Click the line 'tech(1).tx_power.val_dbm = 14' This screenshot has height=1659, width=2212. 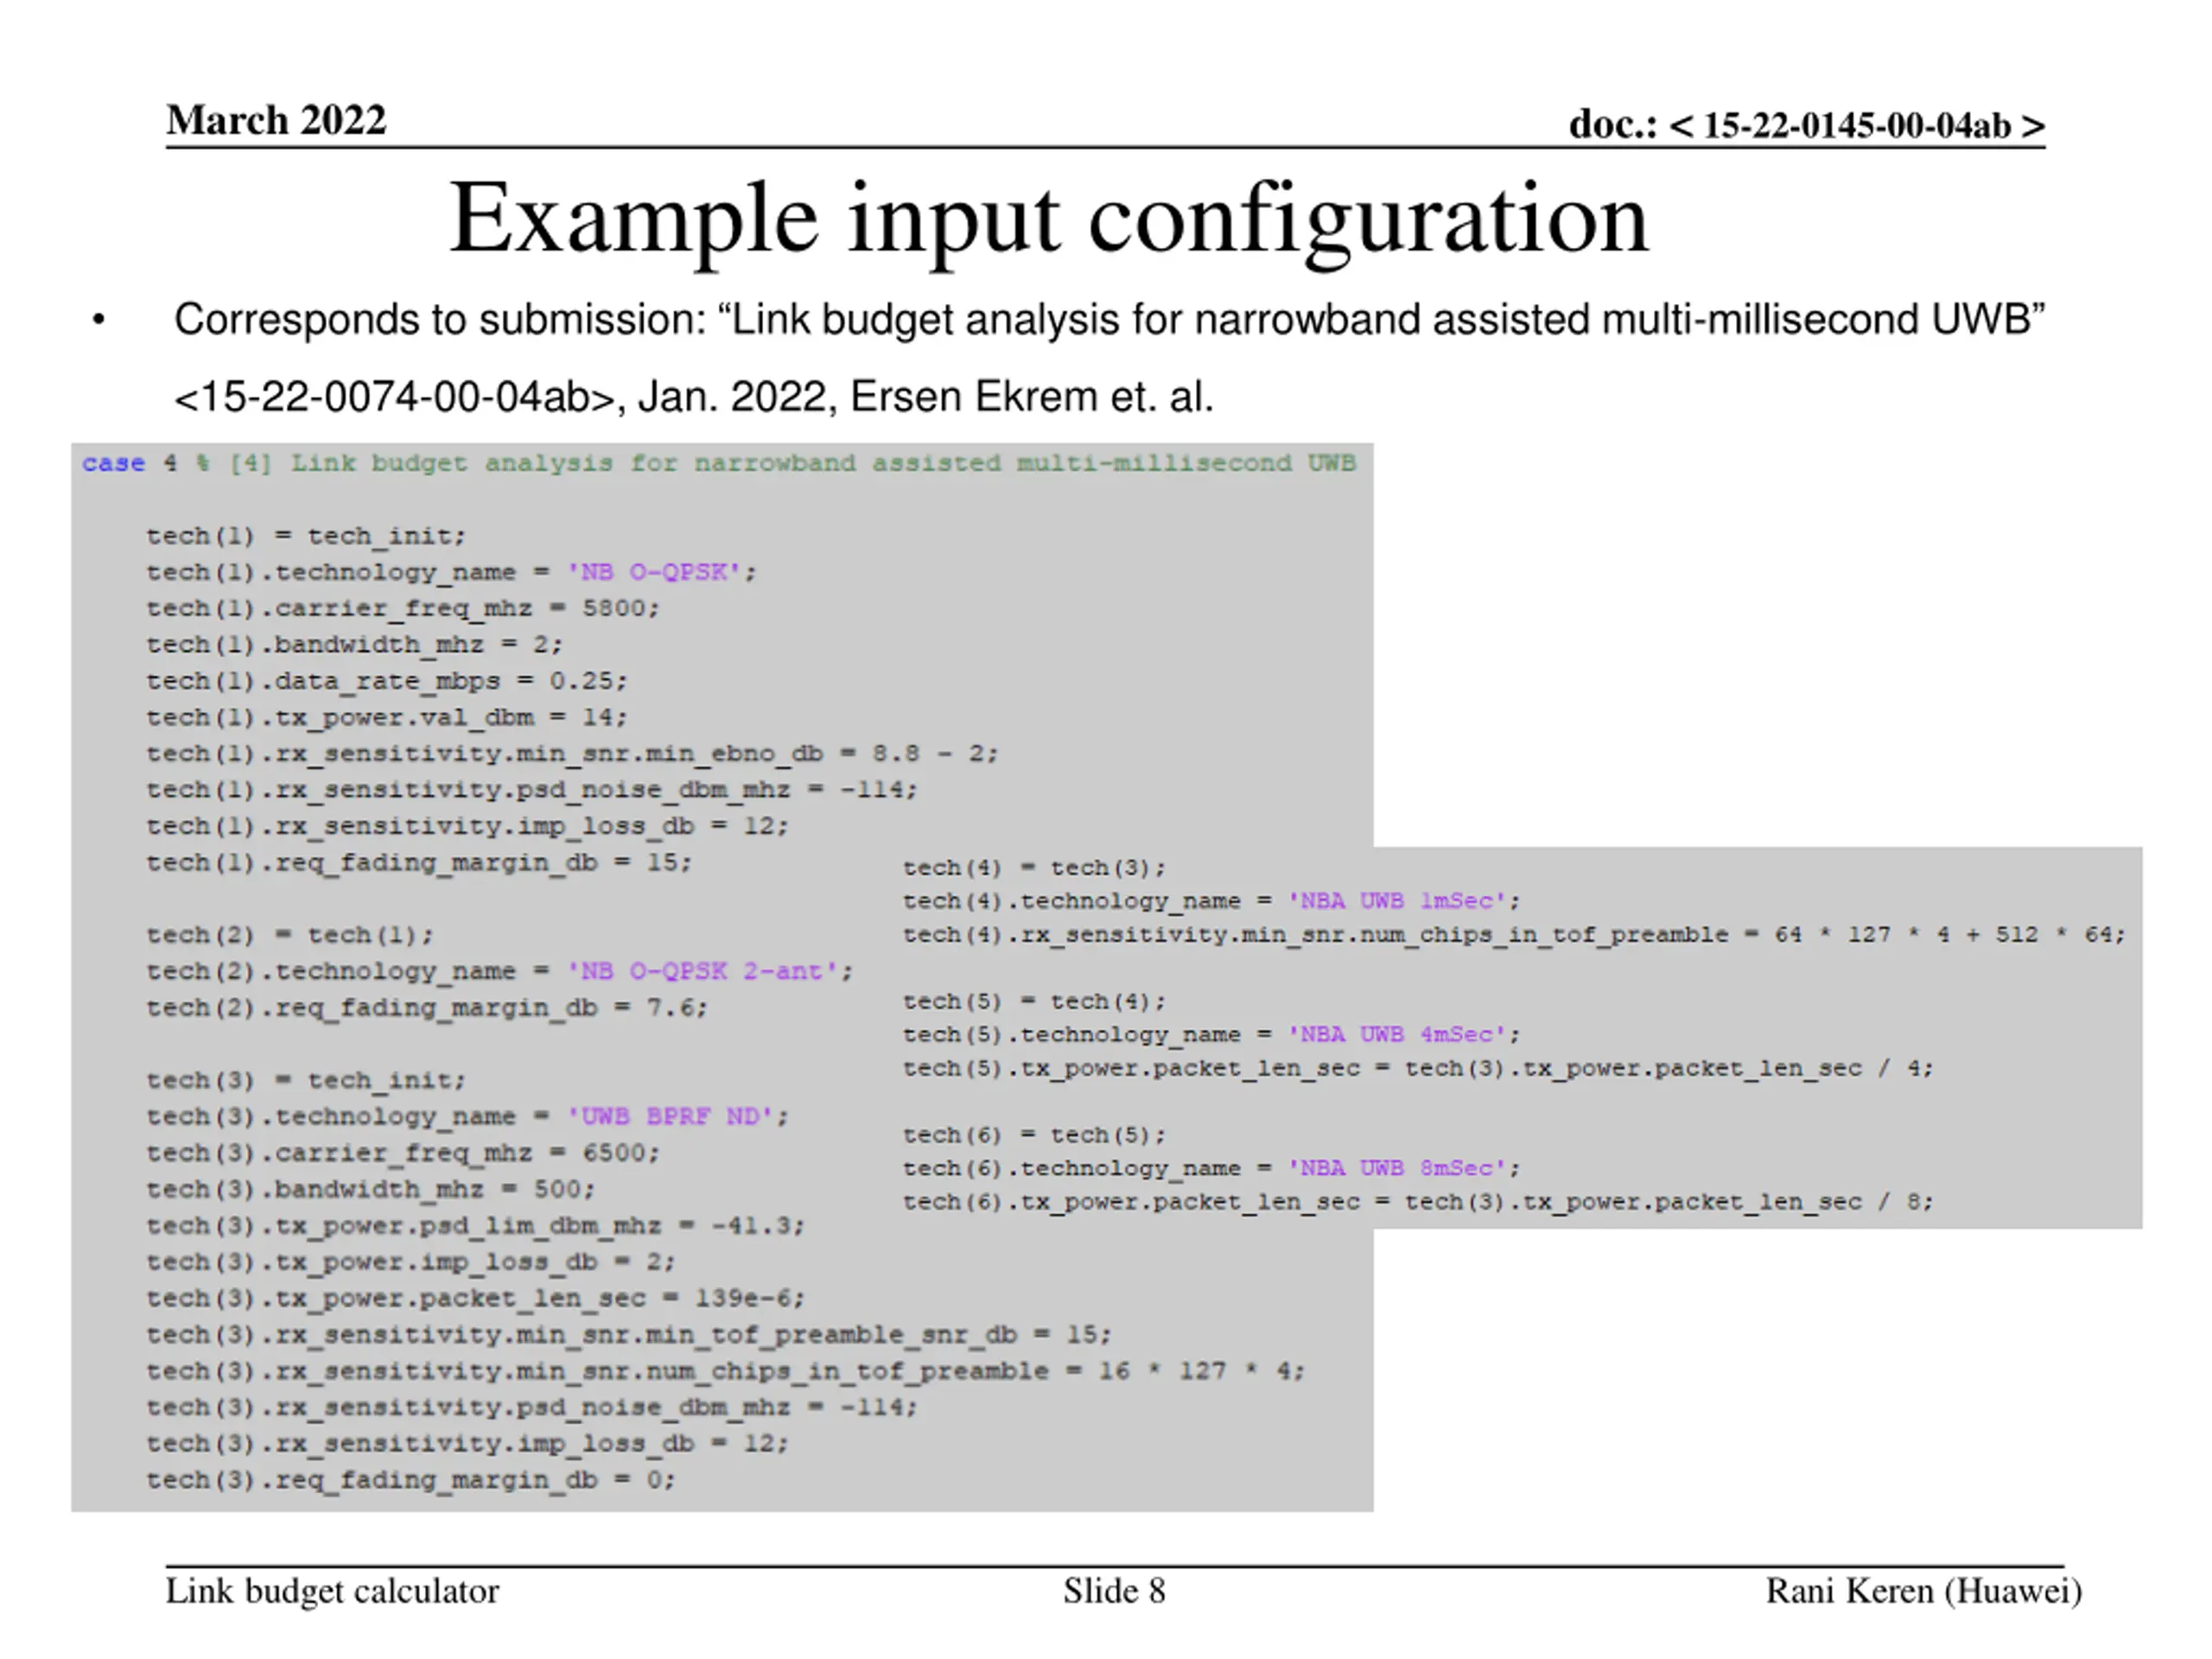coord(386,717)
